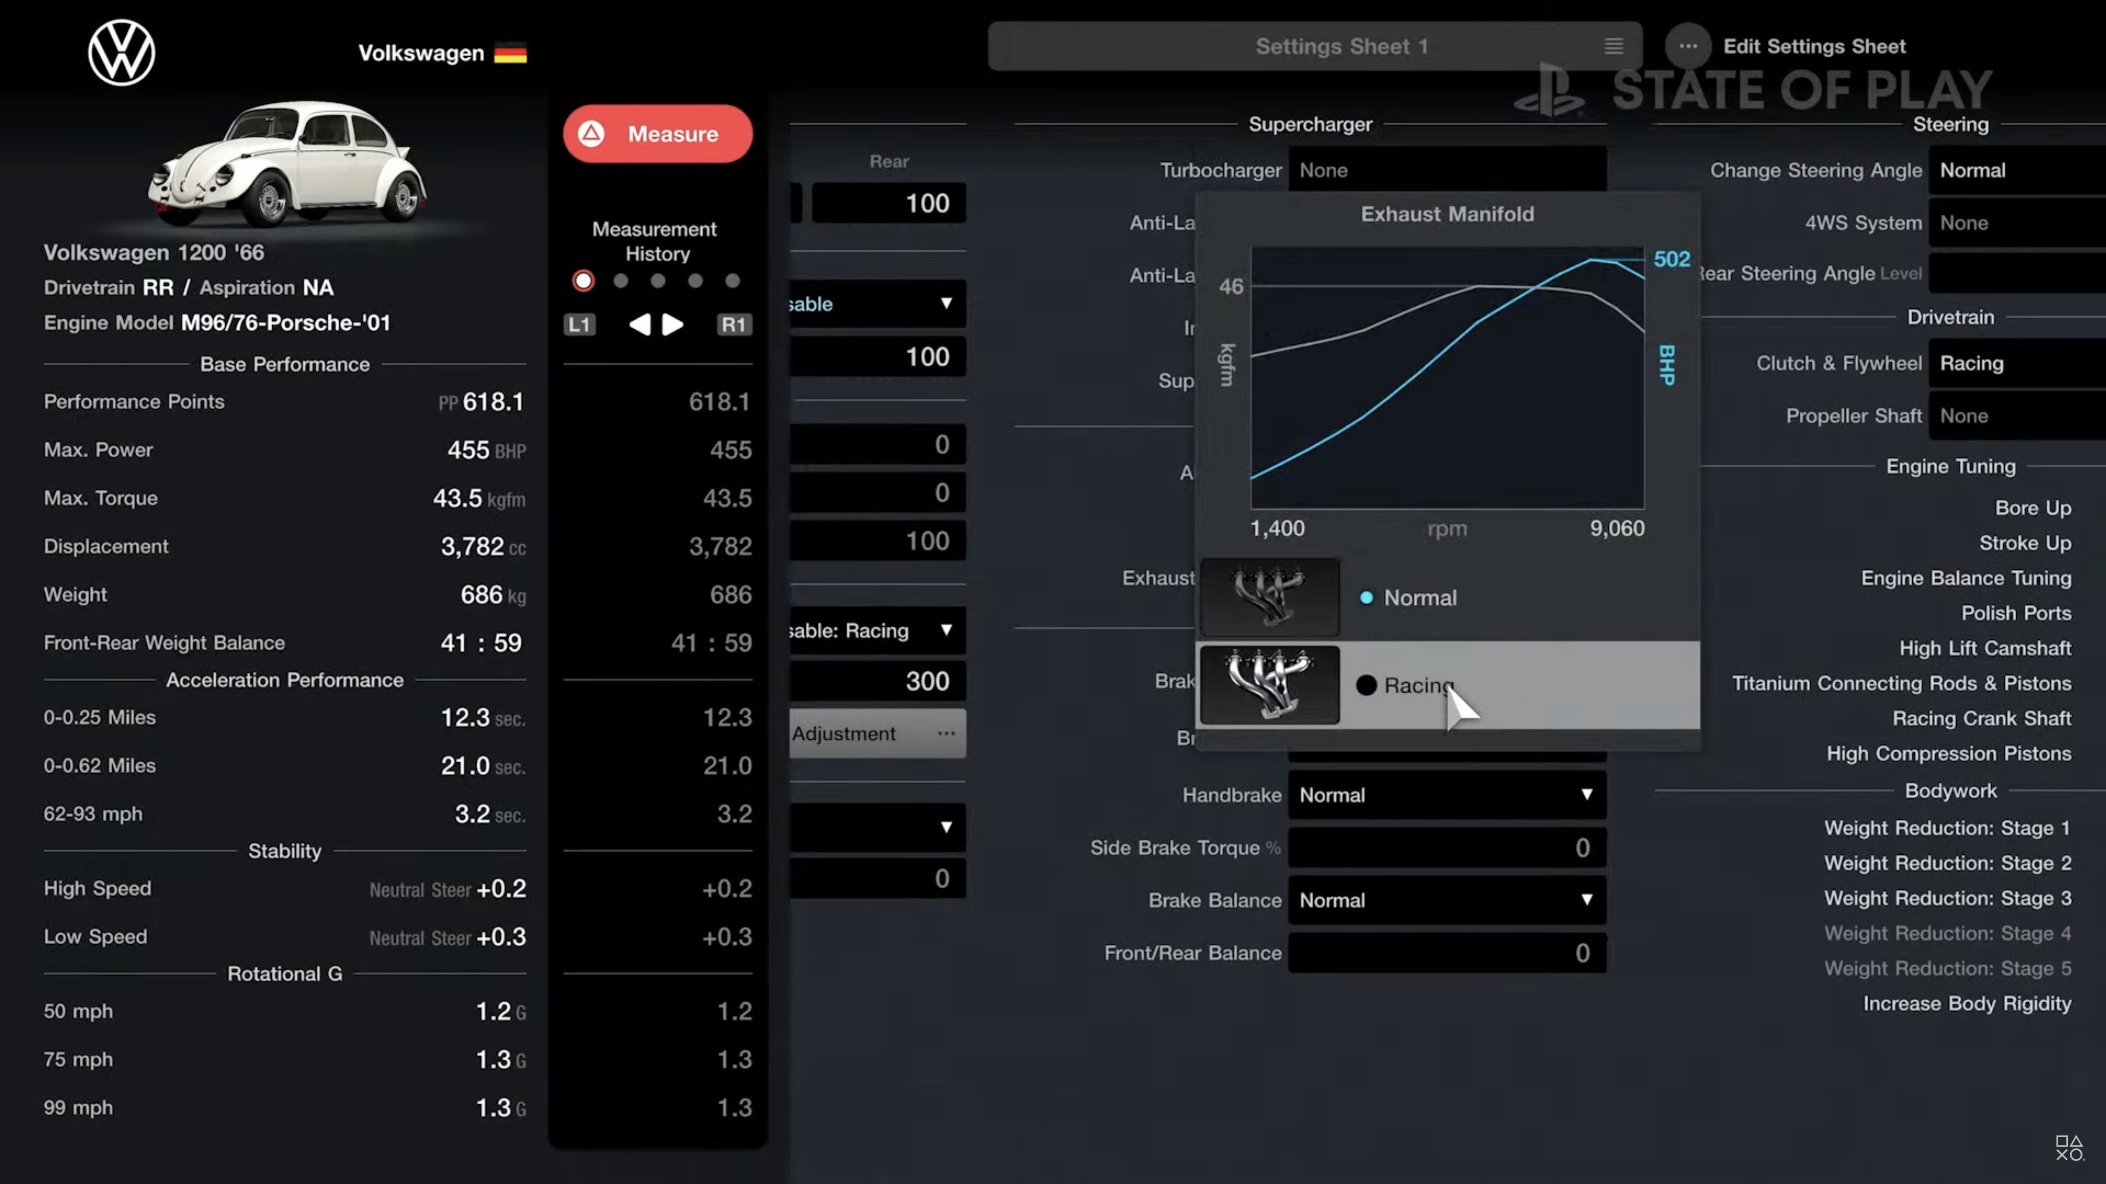The height and width of the screenshot is (1184, 2106).
Task: Select the fifth measurement history dot
Action: (733, 281)
